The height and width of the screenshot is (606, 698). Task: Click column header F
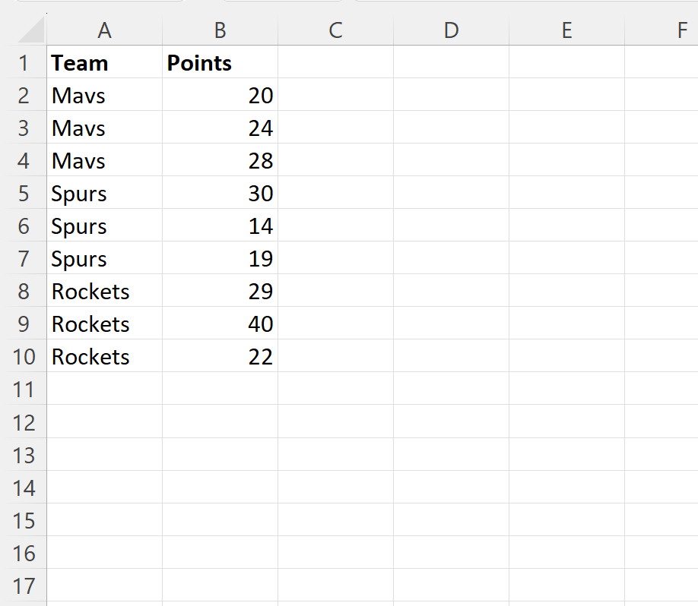point(681,30)
